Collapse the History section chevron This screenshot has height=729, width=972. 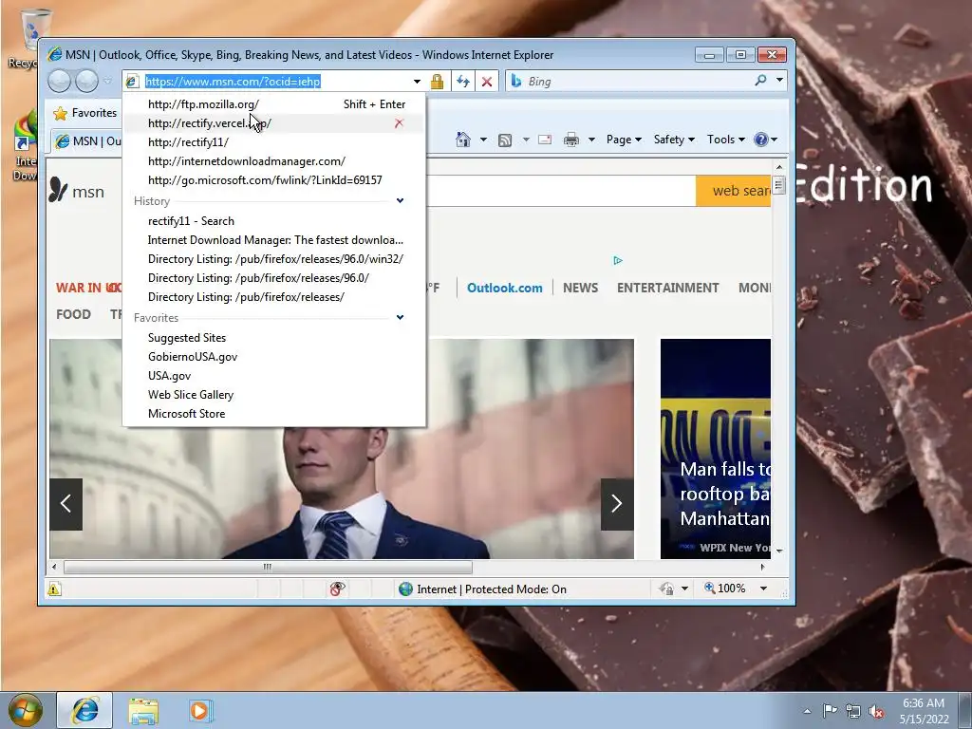400,201
